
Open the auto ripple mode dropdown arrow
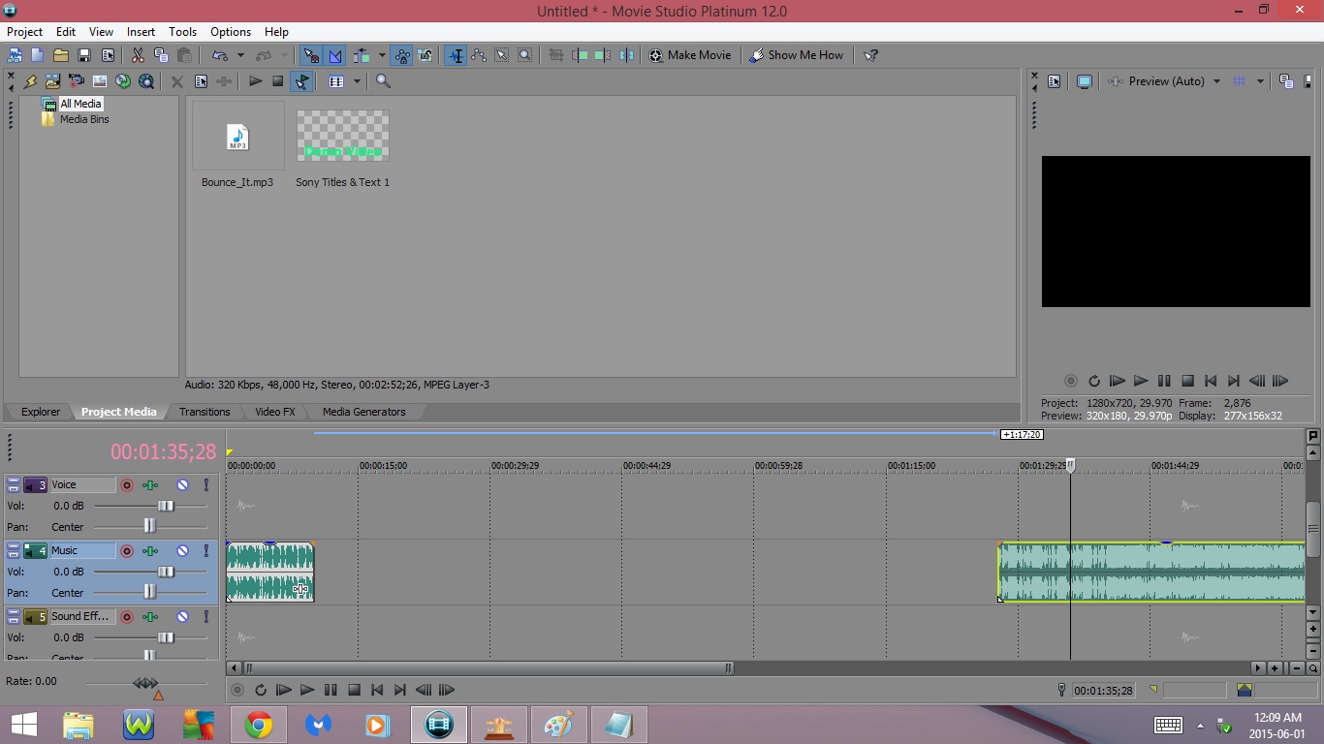click(x=382, y=55)
